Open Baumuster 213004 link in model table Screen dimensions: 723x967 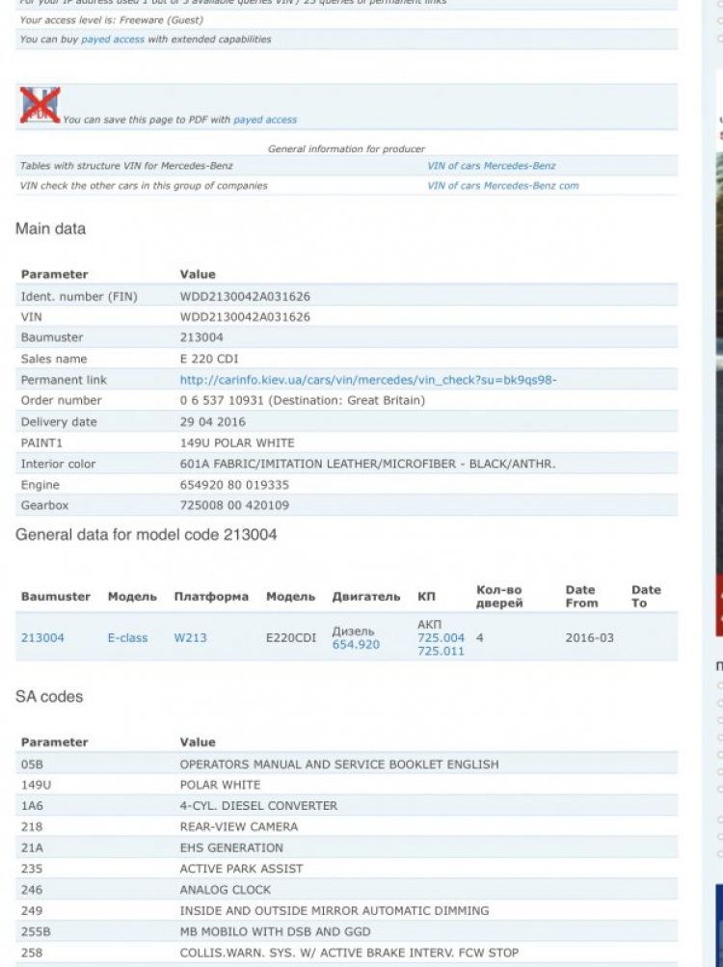coord(42,637)
